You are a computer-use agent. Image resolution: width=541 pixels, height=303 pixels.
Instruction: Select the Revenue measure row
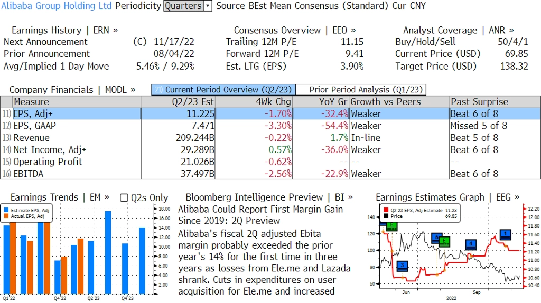(x=270, y=138)
